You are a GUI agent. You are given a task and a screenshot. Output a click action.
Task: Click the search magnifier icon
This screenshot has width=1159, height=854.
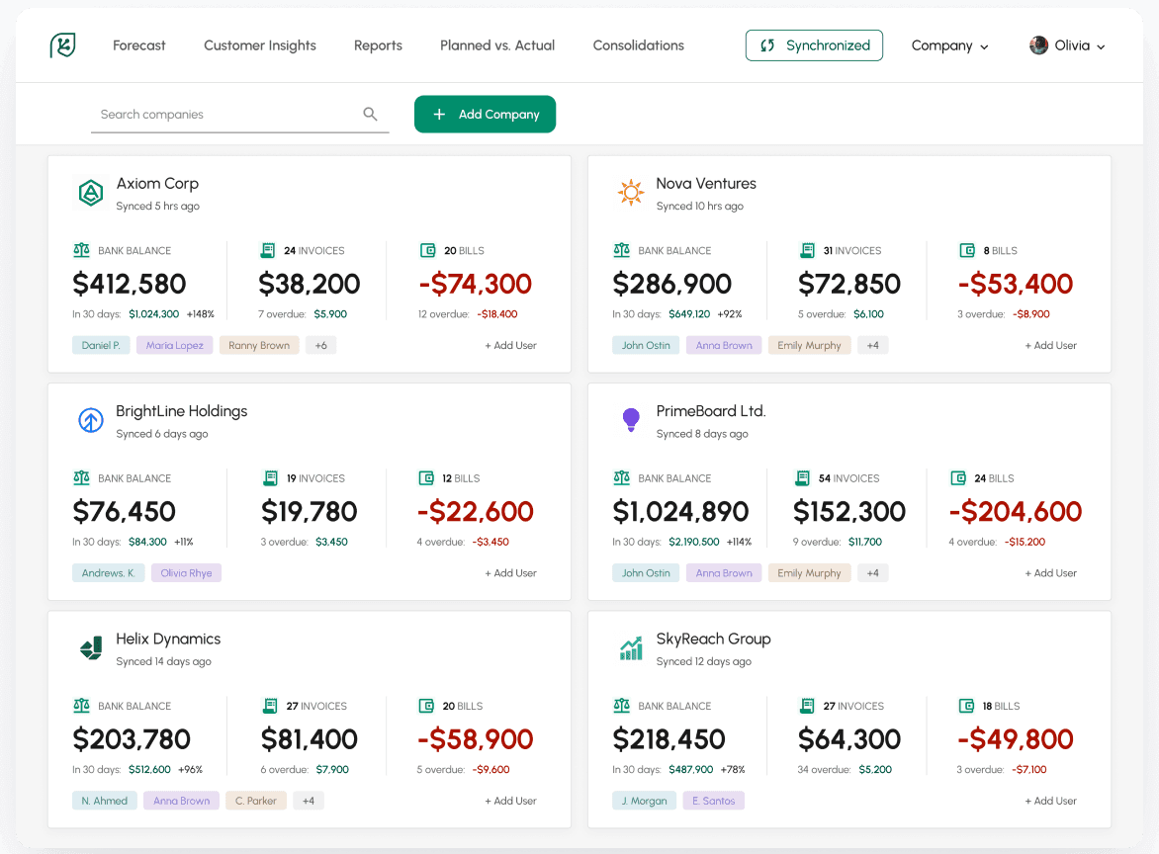point(370,115)
